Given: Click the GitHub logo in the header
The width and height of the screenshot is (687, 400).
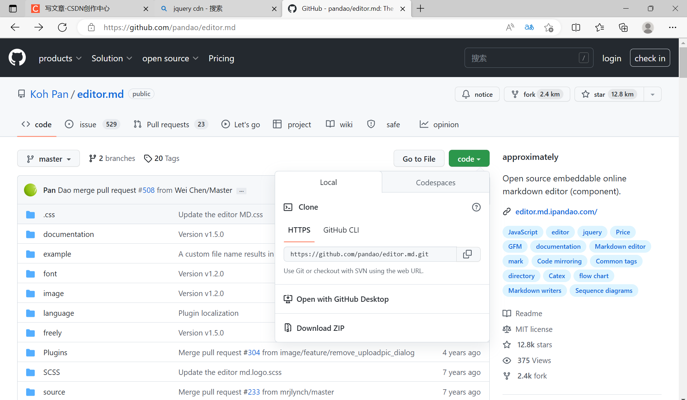Looking at the screenshot, I should pyautogui.click(x=17, y=58).
